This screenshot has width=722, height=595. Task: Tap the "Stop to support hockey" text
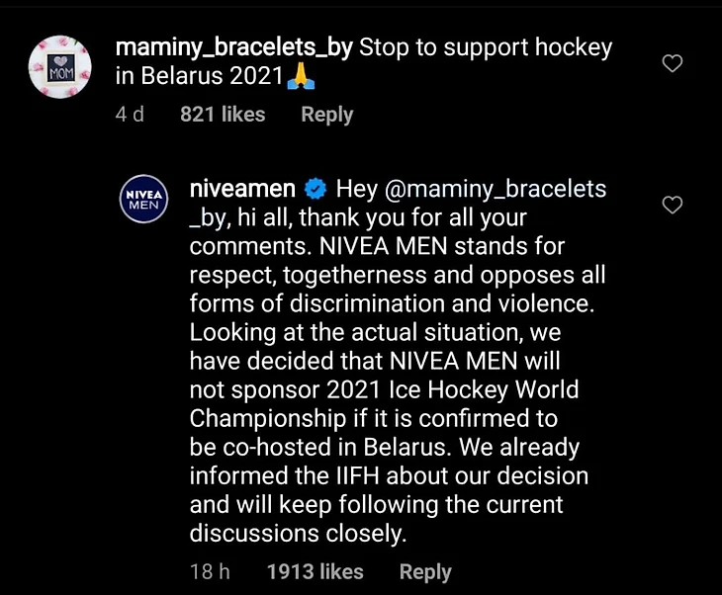click(x=485, y=47)
